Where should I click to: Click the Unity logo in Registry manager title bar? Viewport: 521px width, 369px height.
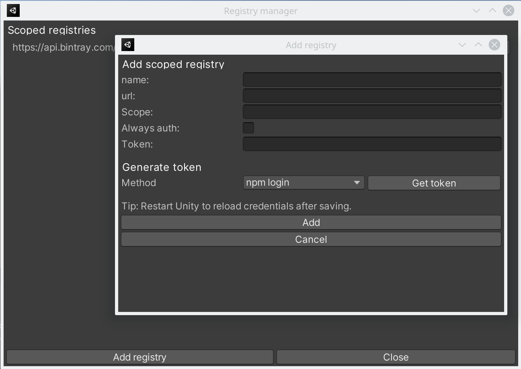(13, 11)
